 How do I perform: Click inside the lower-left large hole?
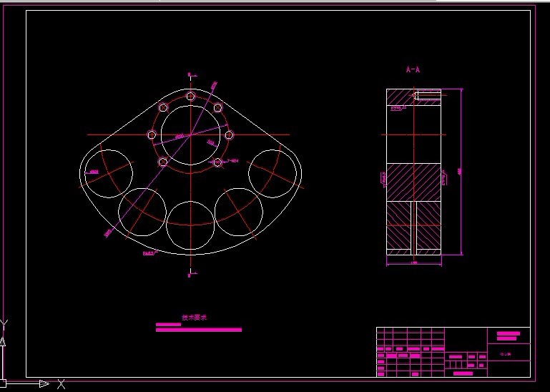[x=142, y=212]
